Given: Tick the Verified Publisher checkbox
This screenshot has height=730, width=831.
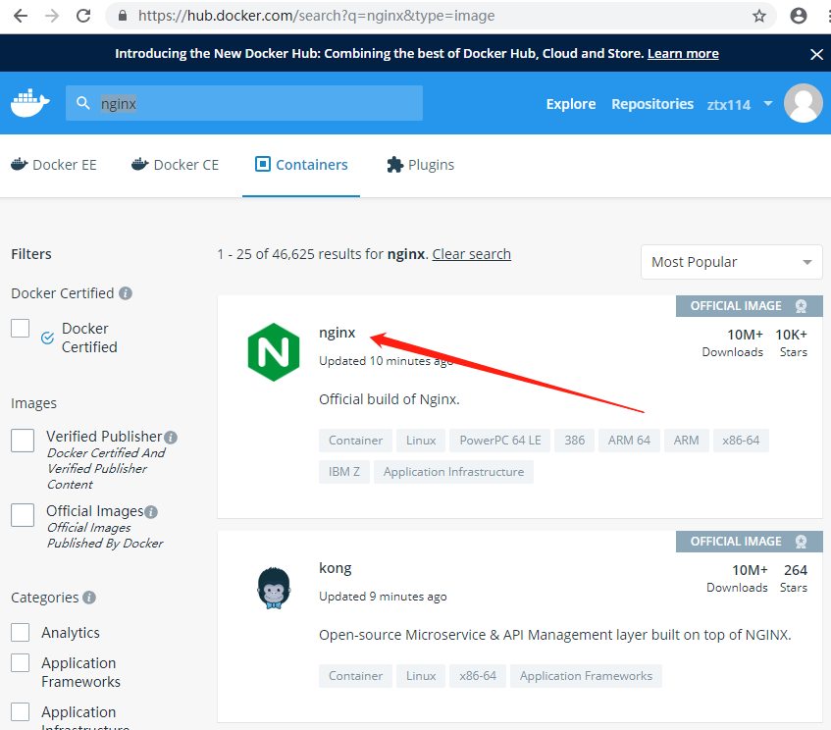Looking at the screenshot, I should [x=23, y=441].
